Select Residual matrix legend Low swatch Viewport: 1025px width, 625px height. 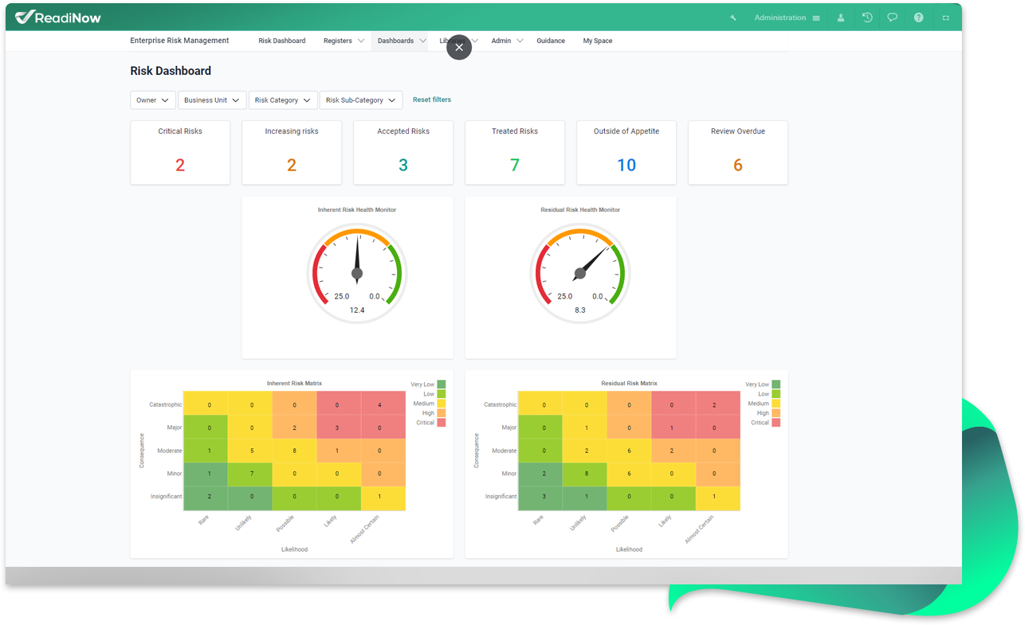pos(776,394)
